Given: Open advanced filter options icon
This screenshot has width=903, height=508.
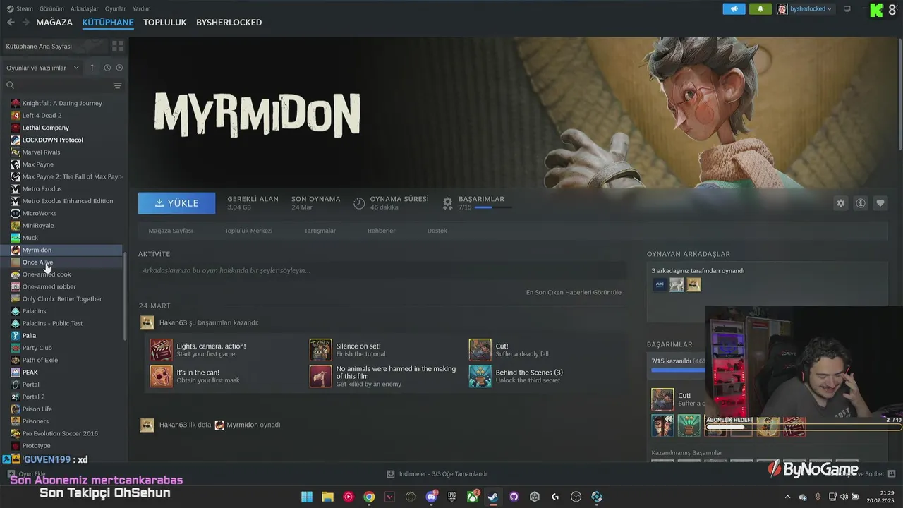Looking at the screenshot, I should point(117,85).
